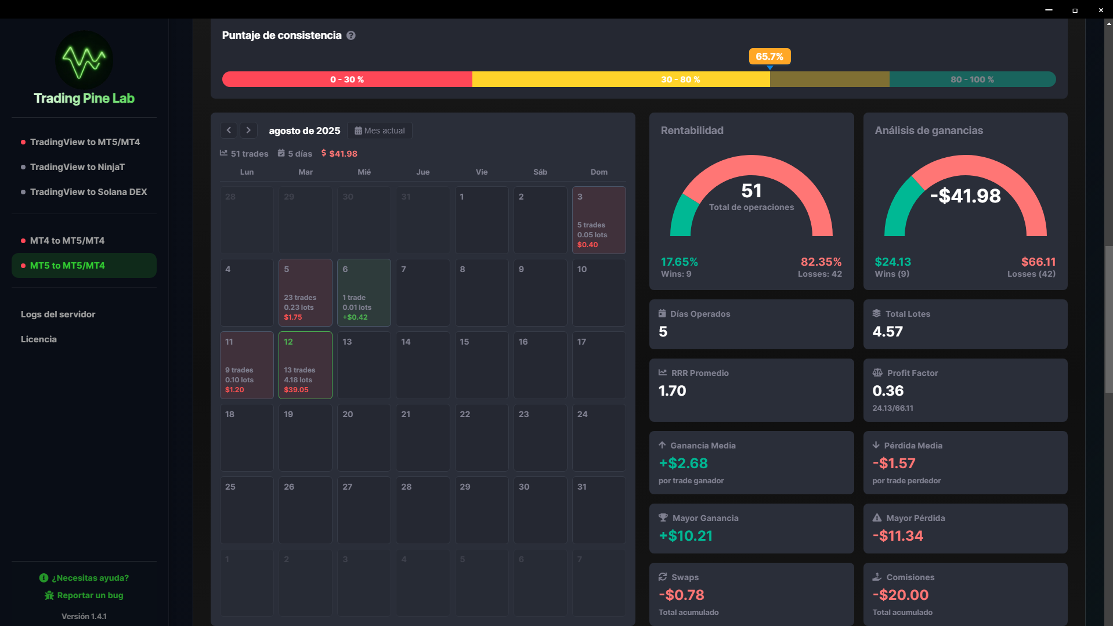Select August 12 calendar day with 13 trades
Viewport: 1113px width, 626px height.
pos(305,365)
